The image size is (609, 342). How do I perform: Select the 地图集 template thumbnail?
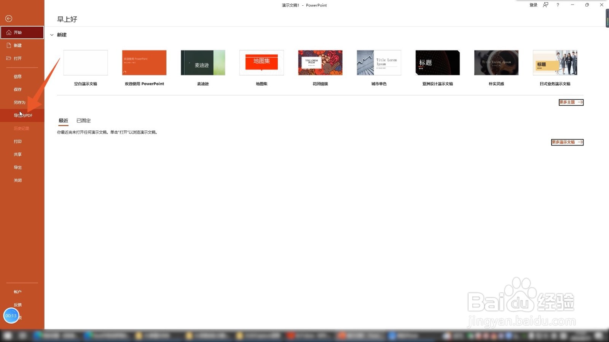[x=261, y=63]
